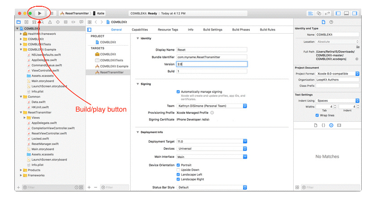Add a new target with plus button
Viewport: 376px width, 212px height.
click(89, 187)
